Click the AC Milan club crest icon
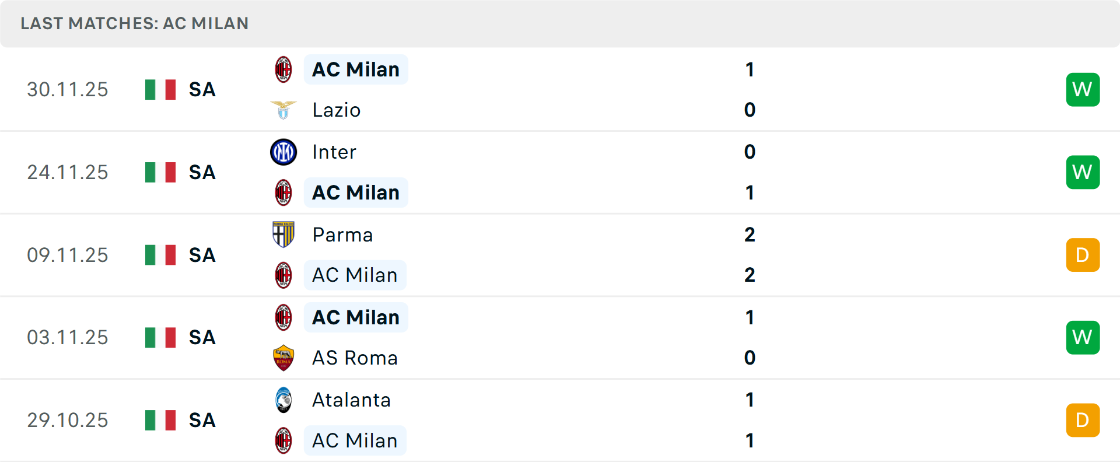This screenshot has height=462, width=1120. coord(283,69)
